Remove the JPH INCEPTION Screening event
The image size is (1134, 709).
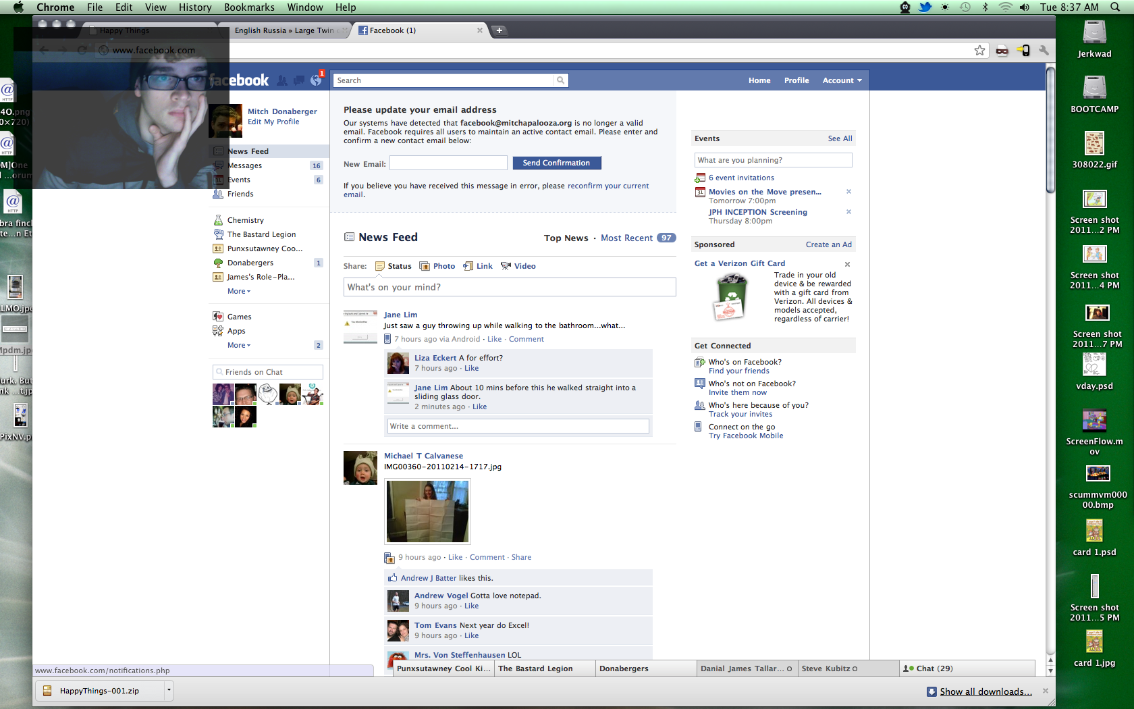coord(848,212)
